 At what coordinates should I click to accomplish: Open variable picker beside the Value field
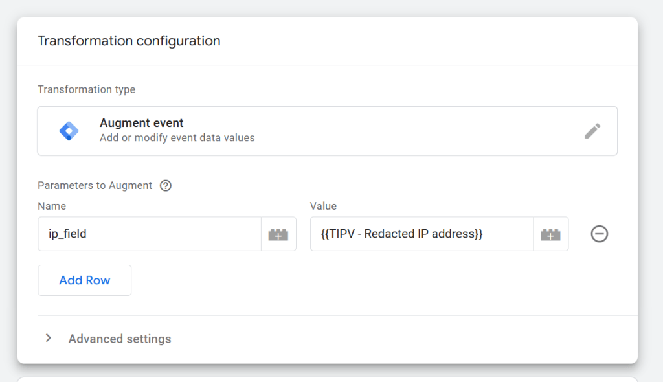[x=550, y=234]
